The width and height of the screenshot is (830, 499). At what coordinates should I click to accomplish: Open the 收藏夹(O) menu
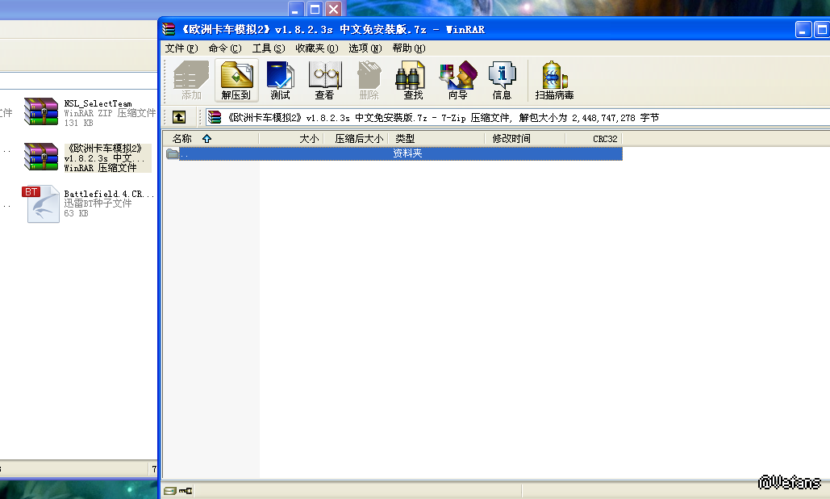(x=316, y=48)
